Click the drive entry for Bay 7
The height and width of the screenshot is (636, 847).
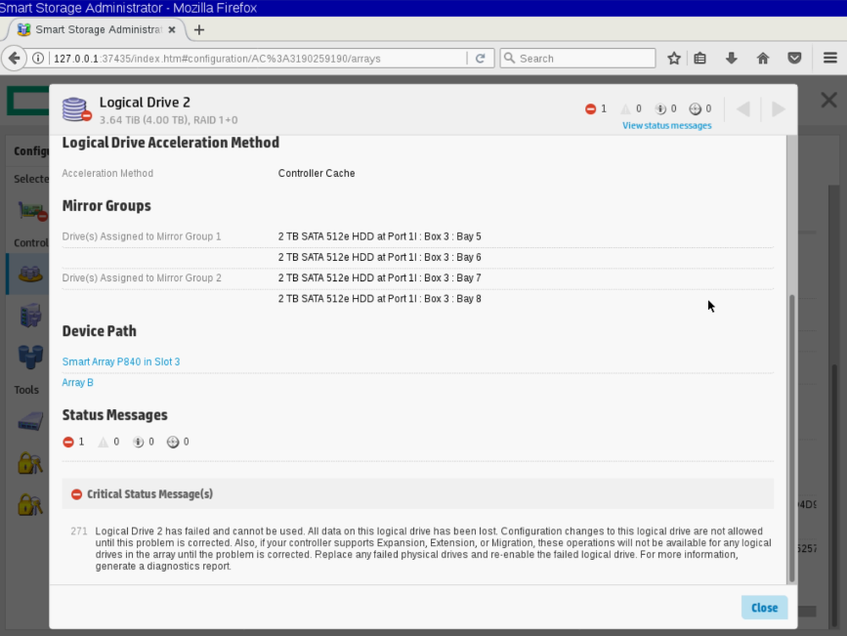tap(379, 277)
